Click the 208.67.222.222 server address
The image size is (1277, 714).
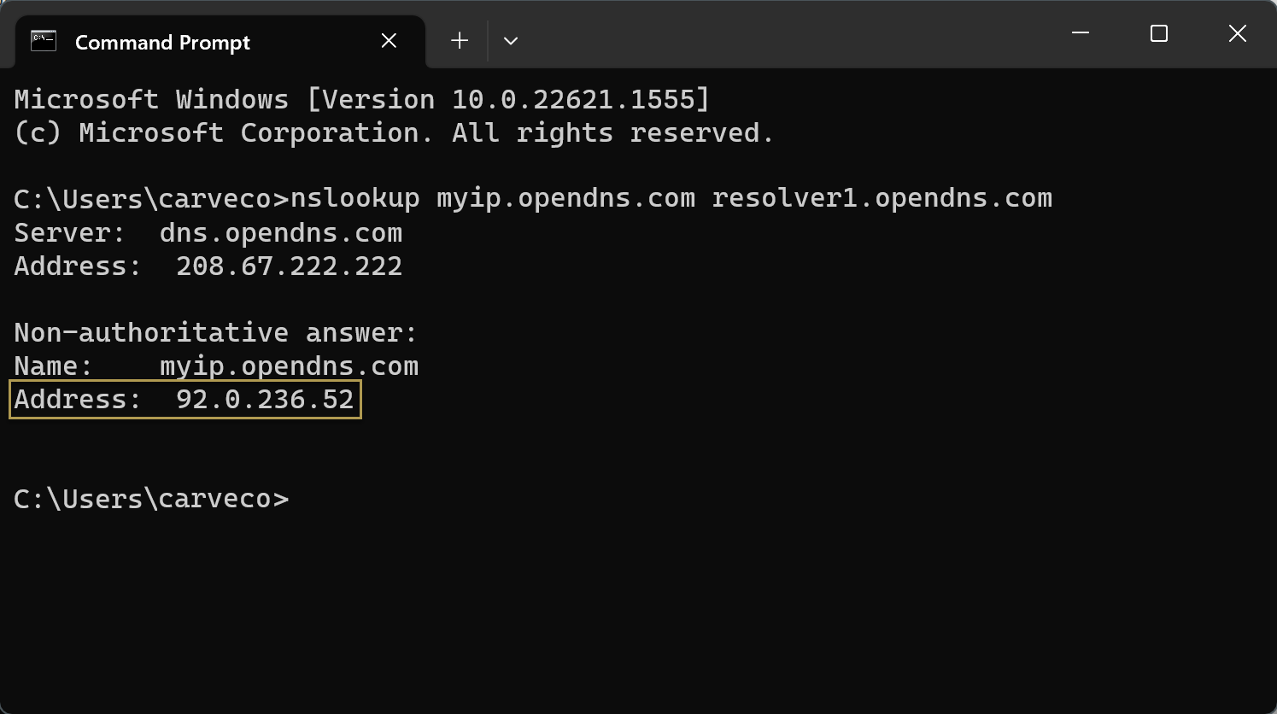(x=289, y=266)
